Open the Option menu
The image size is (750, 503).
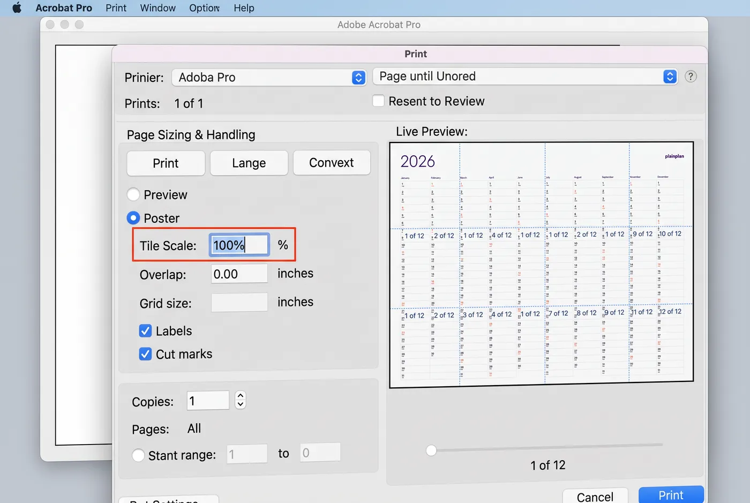pyautogui.click(x=204, y=8)
